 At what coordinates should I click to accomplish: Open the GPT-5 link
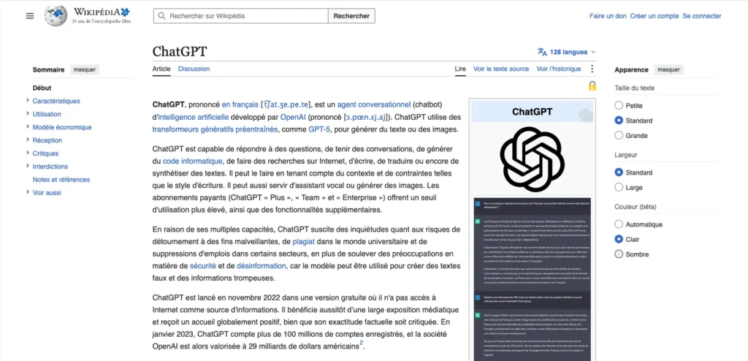point(321,129)
